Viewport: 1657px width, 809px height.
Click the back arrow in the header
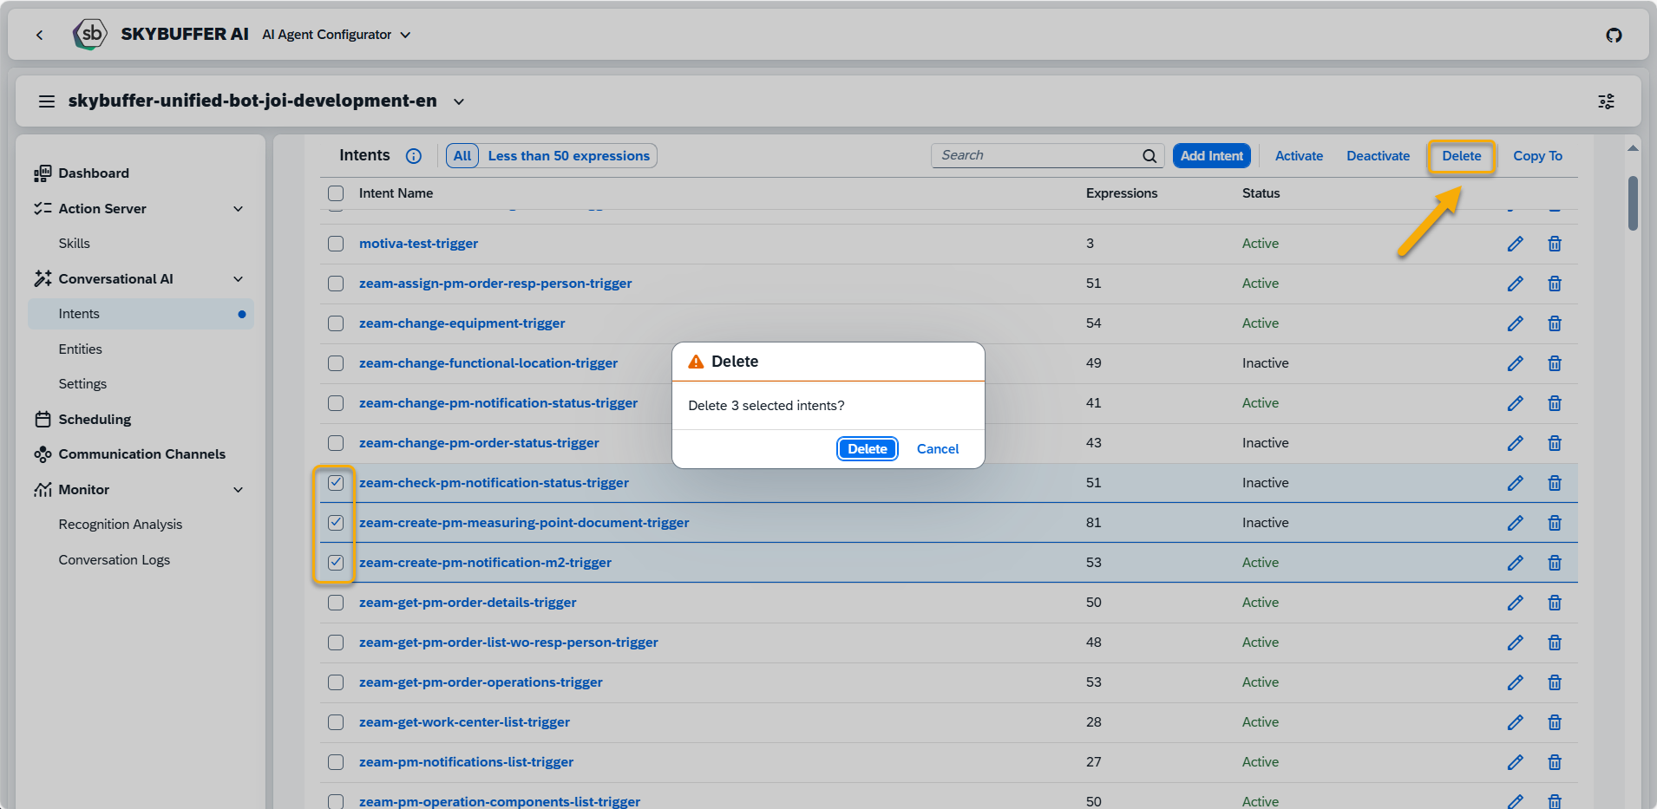[40, 35]
